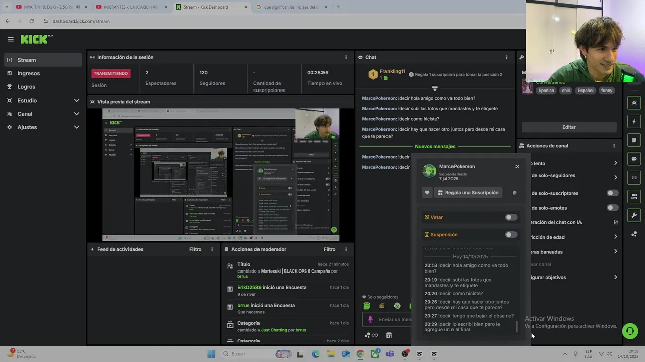Open external link icon for chat con IA
This screenshot has width=645, height=362.
(616, 222)
